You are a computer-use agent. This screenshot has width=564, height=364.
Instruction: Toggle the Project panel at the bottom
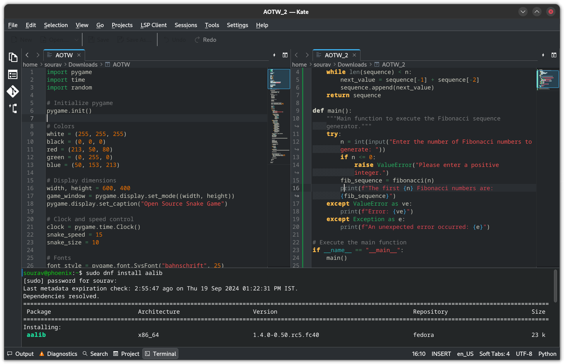point(126,354)
